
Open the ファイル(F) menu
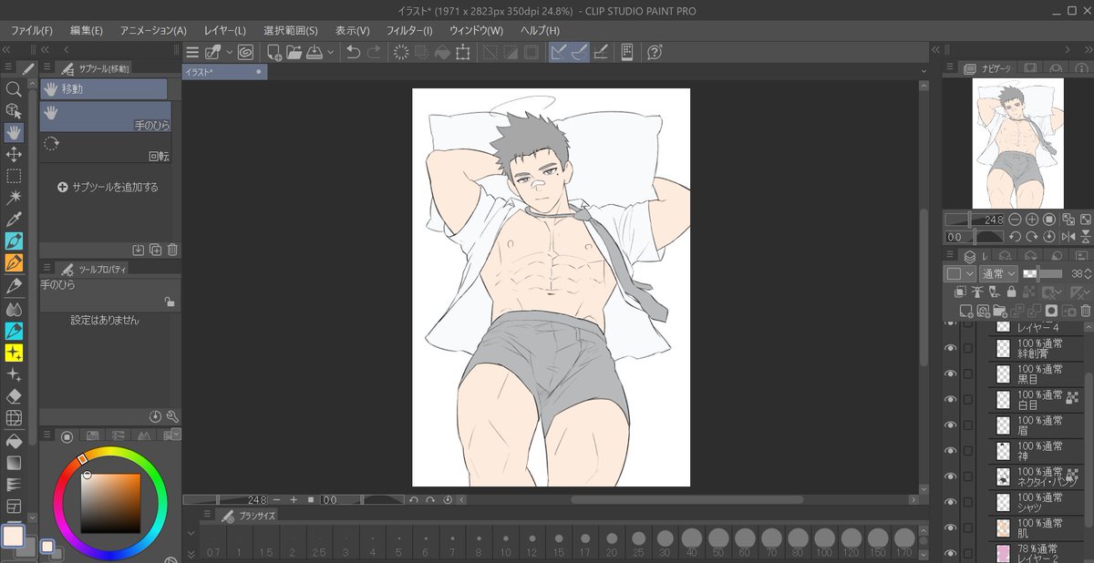point(32,30)
